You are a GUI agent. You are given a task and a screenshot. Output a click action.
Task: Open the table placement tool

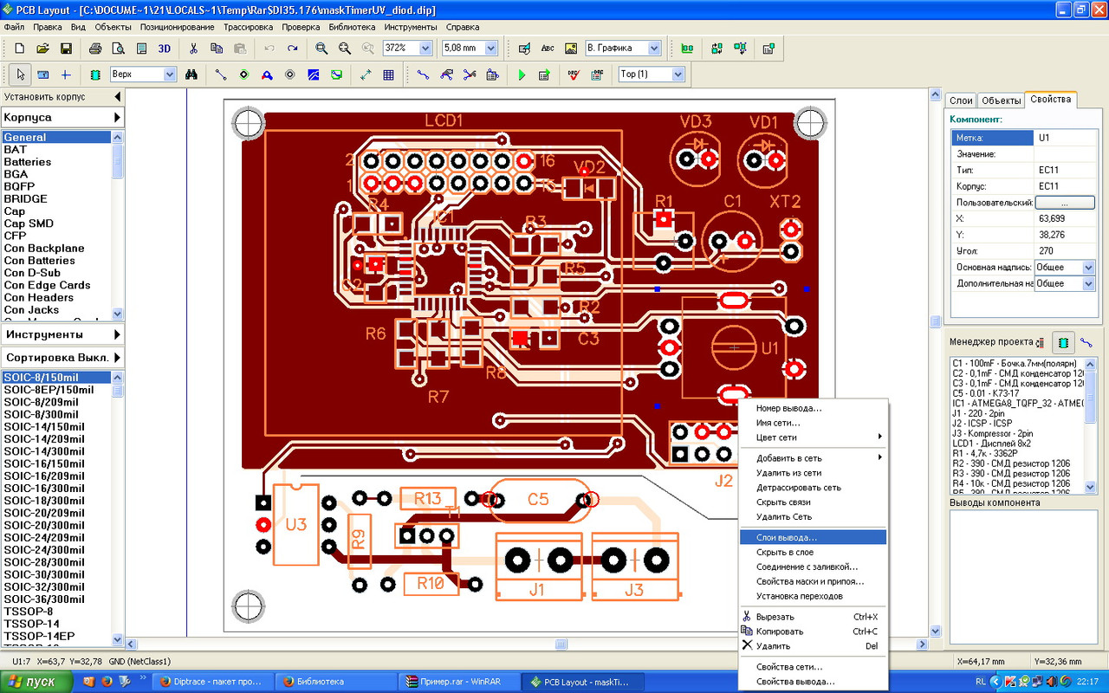pos(388,74)
